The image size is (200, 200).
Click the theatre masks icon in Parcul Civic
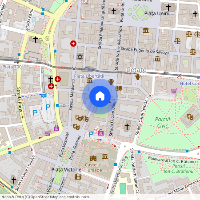190,116
